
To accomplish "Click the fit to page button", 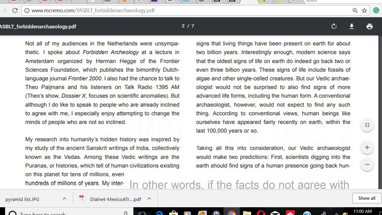I will point(367,125).
